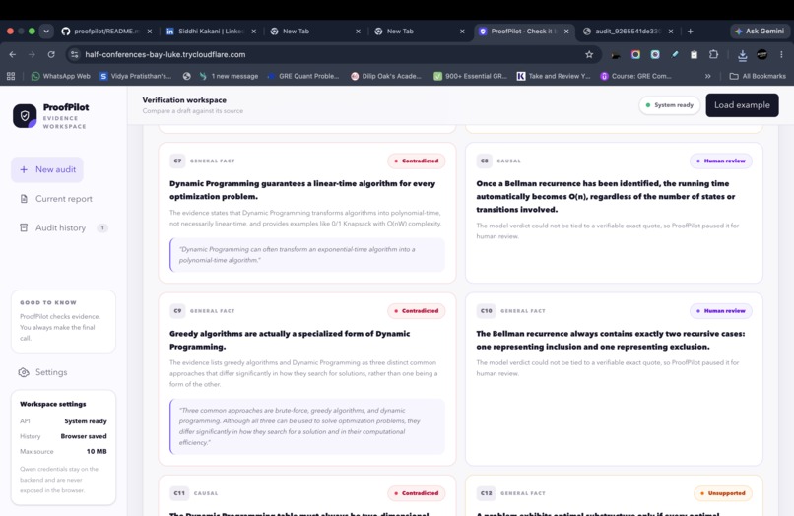
Task: Open the Take and Review bookmark
Action: tap(554, 77)
